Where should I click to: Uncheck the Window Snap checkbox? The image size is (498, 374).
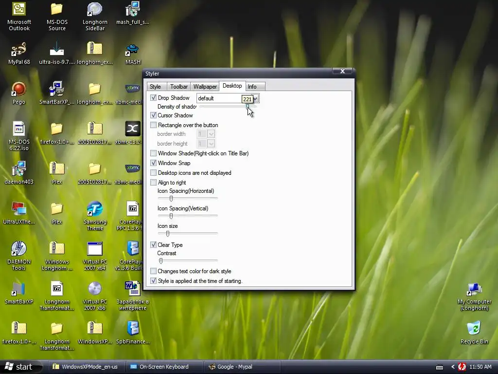tap(153, 163)
